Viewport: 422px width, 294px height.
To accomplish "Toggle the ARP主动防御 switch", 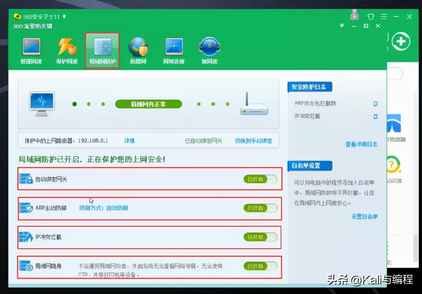I will tap(260, 208).
